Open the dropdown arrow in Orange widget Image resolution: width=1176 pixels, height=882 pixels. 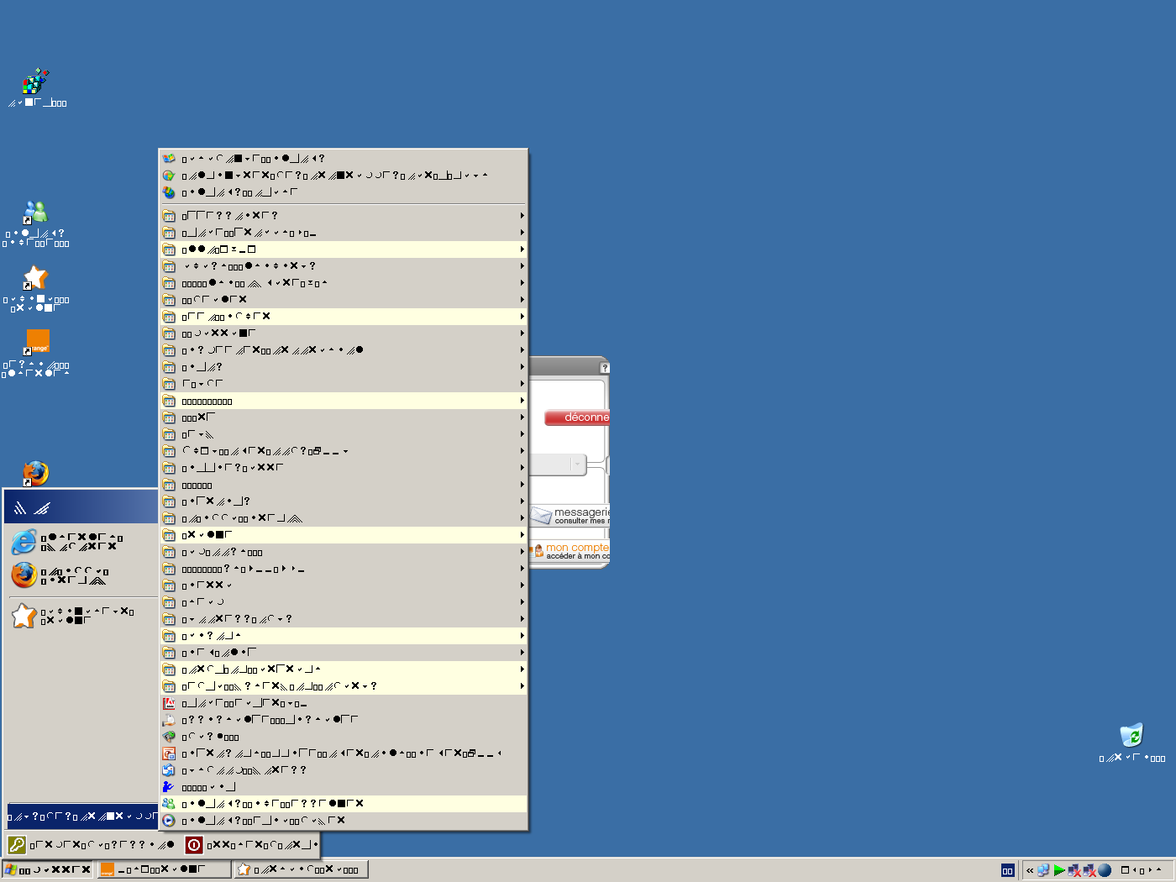tap(576, 465)
